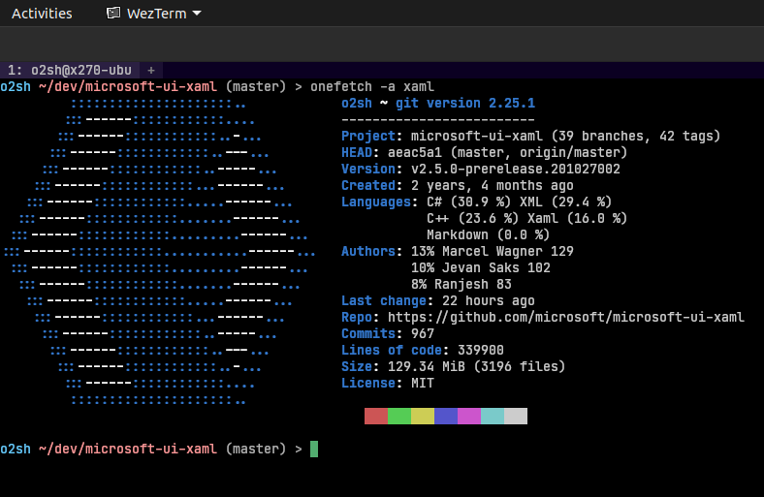Click the 'Version' label

pos(368,169)
